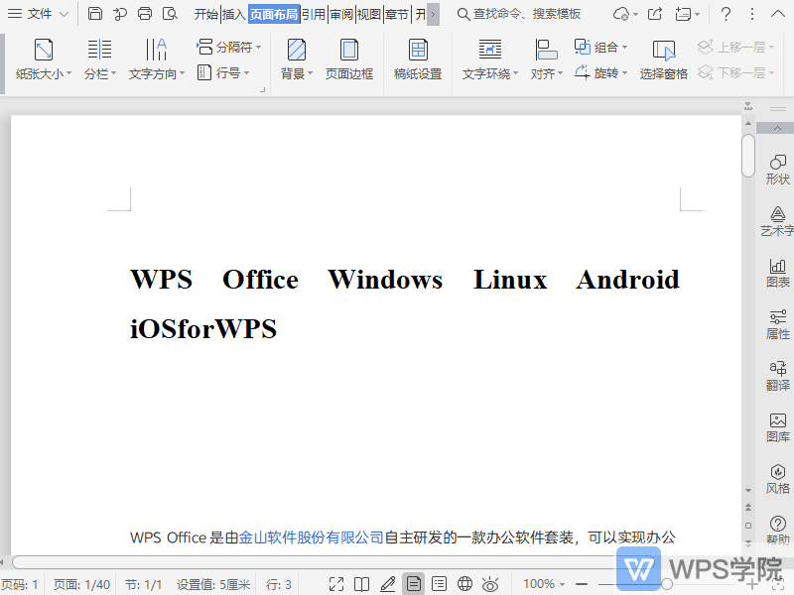Select outline view mode in status bar

(439, 584)
